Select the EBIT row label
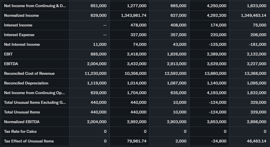 click(x=8, y=54)
